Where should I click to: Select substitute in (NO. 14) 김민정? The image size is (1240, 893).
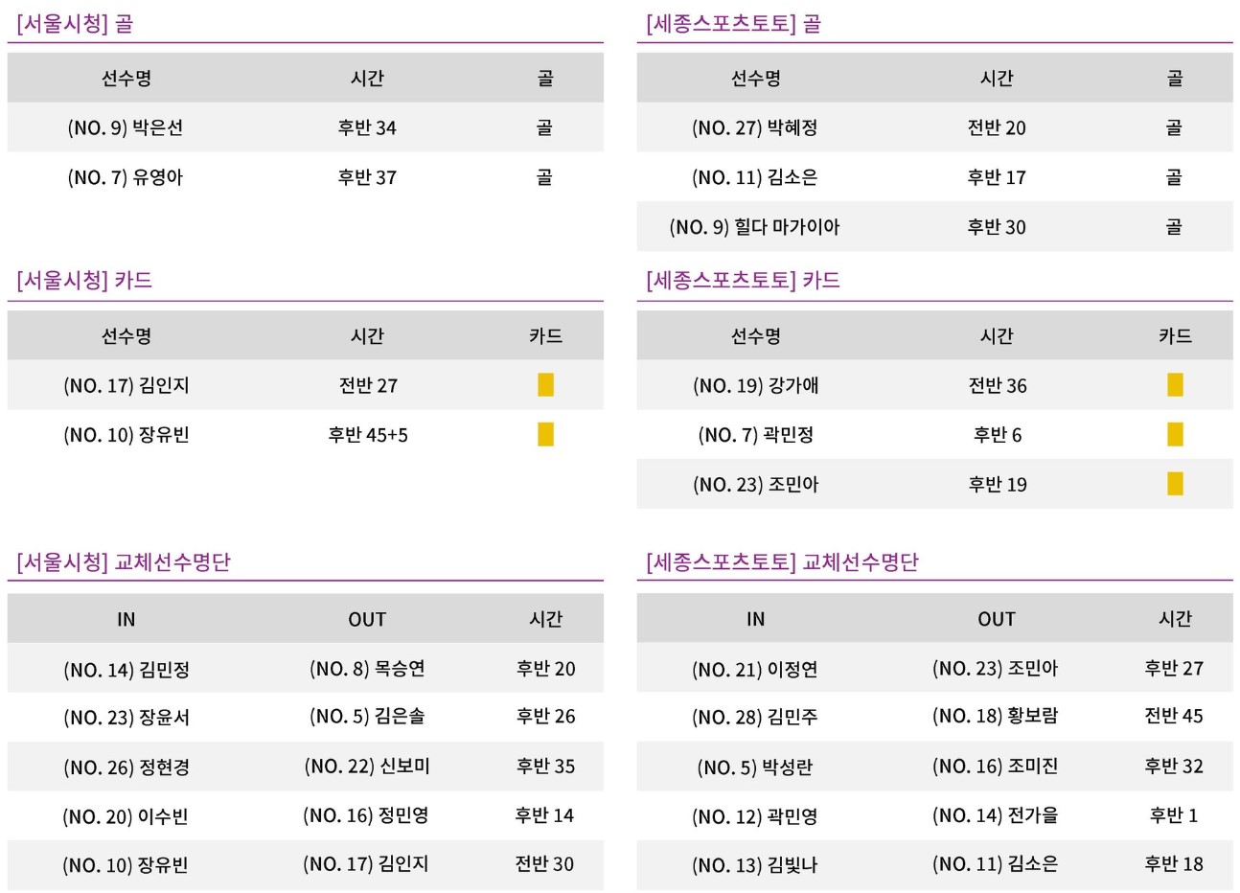click(x=126, y=670)
